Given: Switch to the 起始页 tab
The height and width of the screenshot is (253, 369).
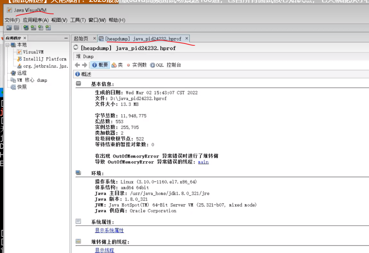Looking at the screenshot, I should coord(81,38).
